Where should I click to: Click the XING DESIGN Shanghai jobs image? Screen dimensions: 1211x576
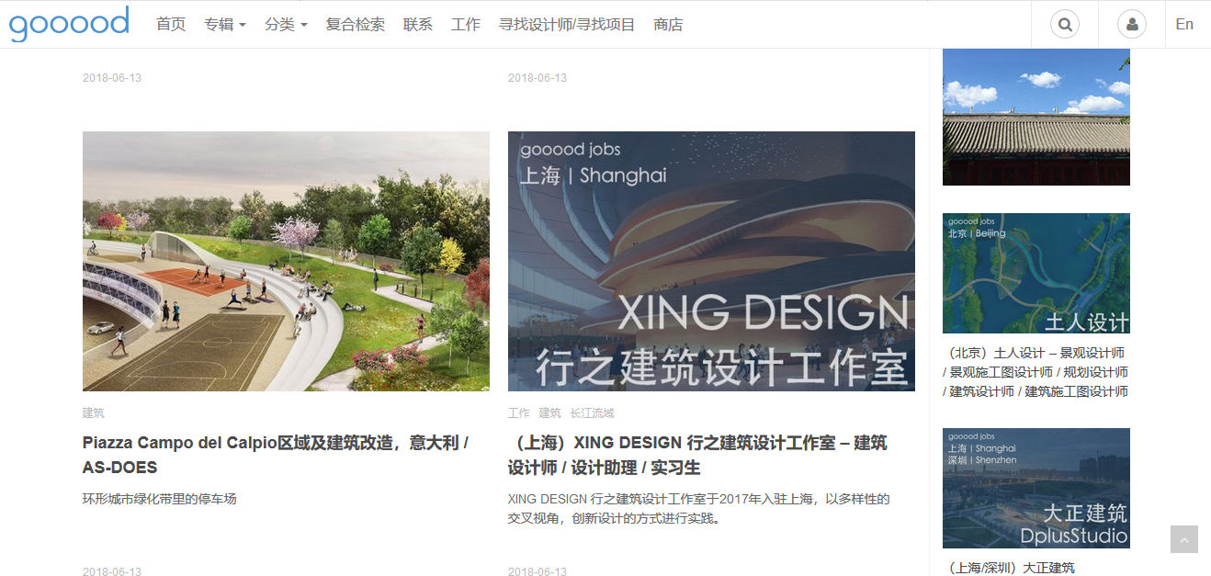click(711, 261)
